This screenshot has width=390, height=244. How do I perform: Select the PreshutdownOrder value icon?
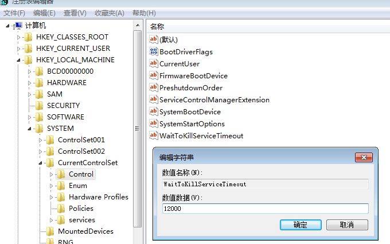pos(153,87)
